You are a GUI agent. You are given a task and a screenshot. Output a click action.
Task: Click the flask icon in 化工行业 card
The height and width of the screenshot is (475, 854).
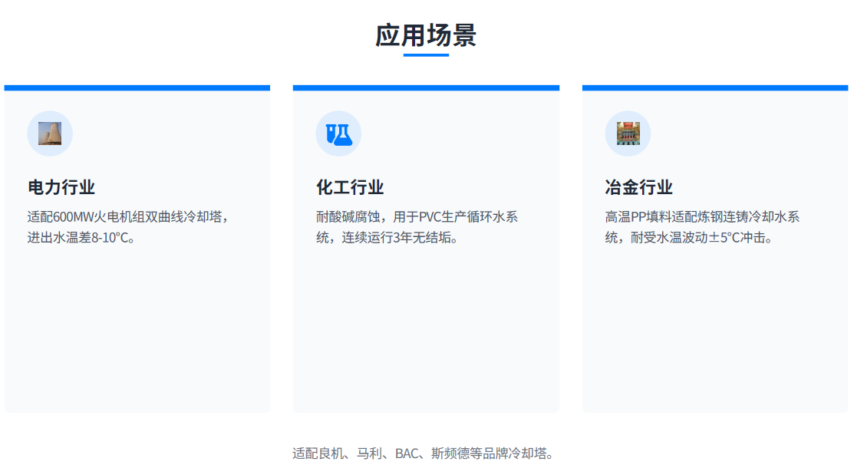click(x=338, y=134)
